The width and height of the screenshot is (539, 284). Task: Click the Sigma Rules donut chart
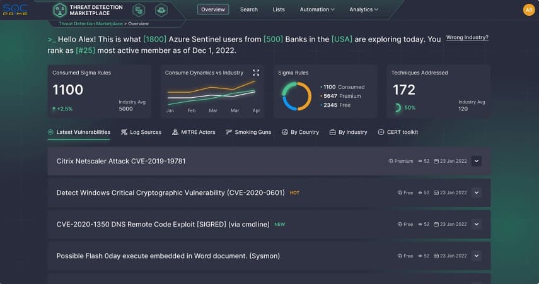tap(297, 97)
